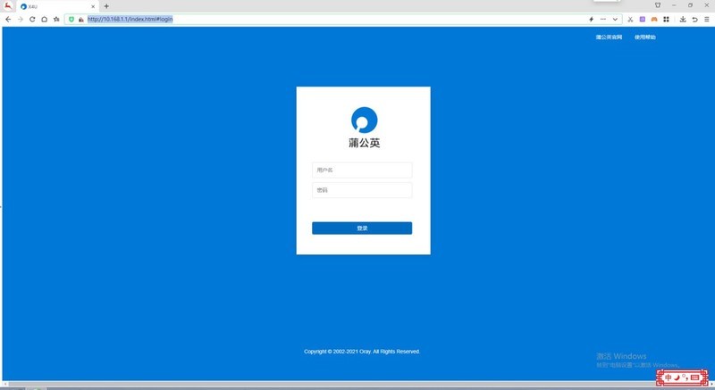Click the Copyright 2002-2021 Oray text

click(362, 352)
